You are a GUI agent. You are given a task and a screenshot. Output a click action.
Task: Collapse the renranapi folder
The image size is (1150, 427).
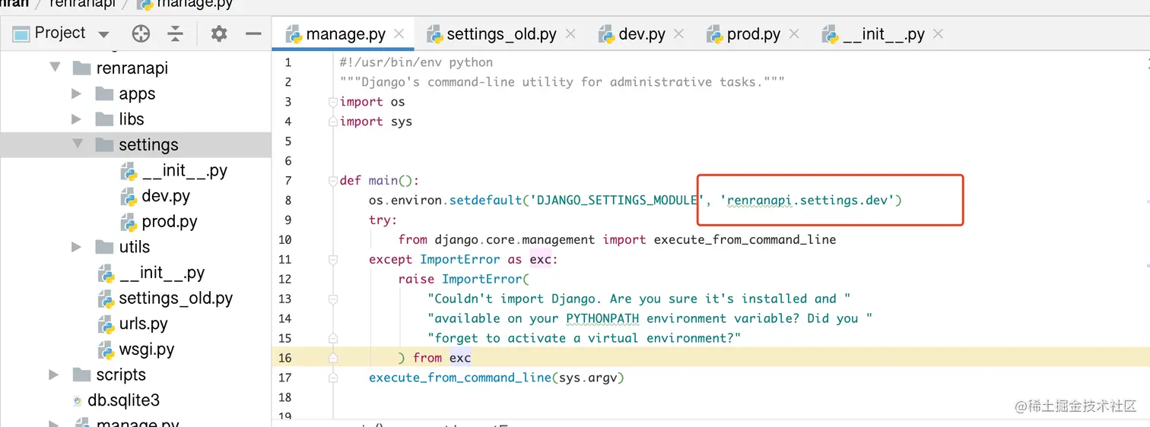pos(55,68)
